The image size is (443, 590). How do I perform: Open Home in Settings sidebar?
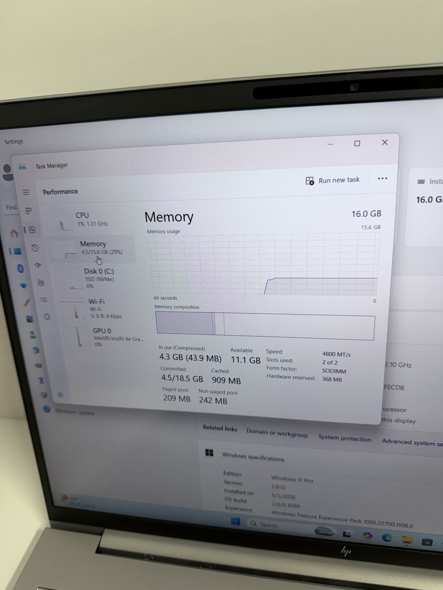tap(14, 233)
